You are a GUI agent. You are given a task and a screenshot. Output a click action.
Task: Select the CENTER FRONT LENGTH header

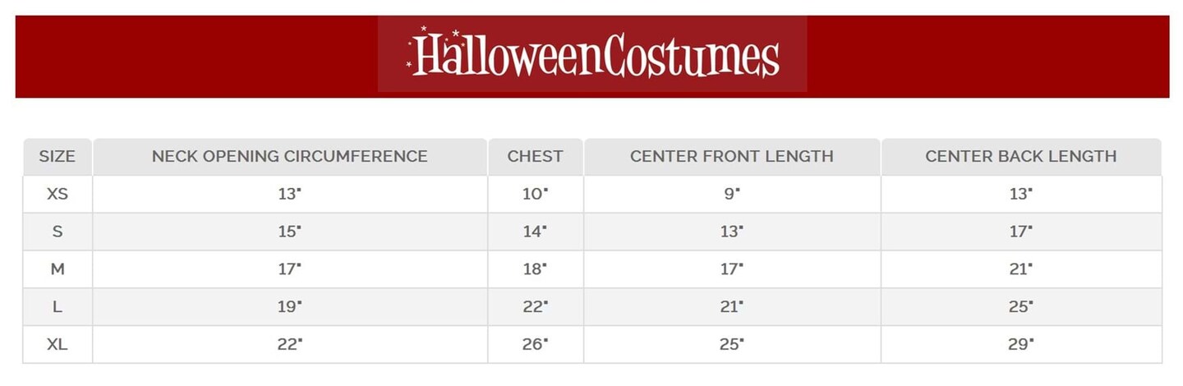[731, 156]
